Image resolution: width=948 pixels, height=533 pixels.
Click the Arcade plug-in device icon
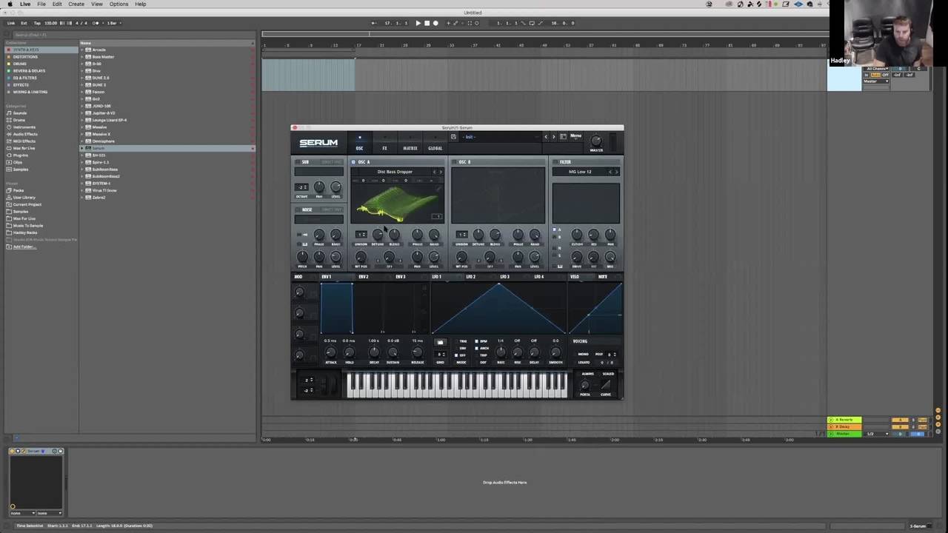pyautogui.click(x=88, y=50)
